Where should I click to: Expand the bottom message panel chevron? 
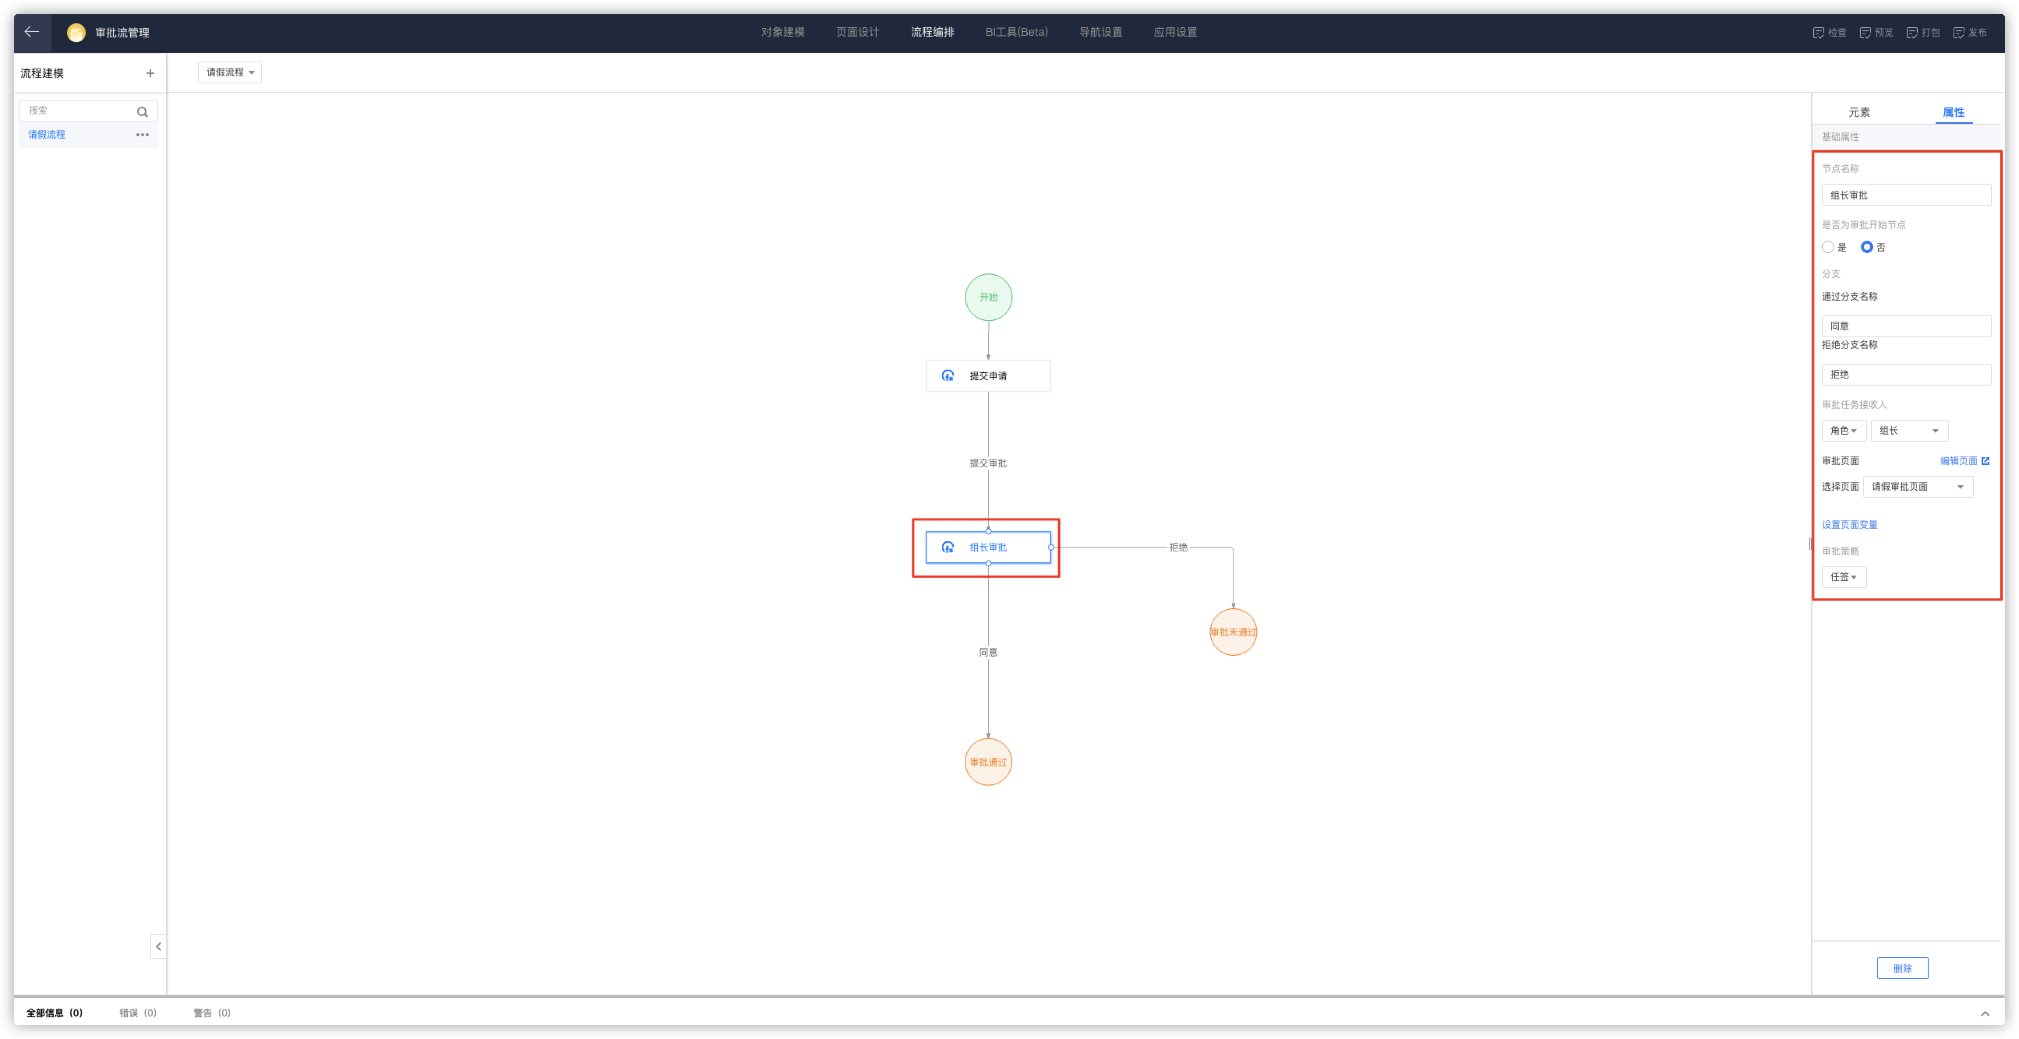coord(1984,1013)
